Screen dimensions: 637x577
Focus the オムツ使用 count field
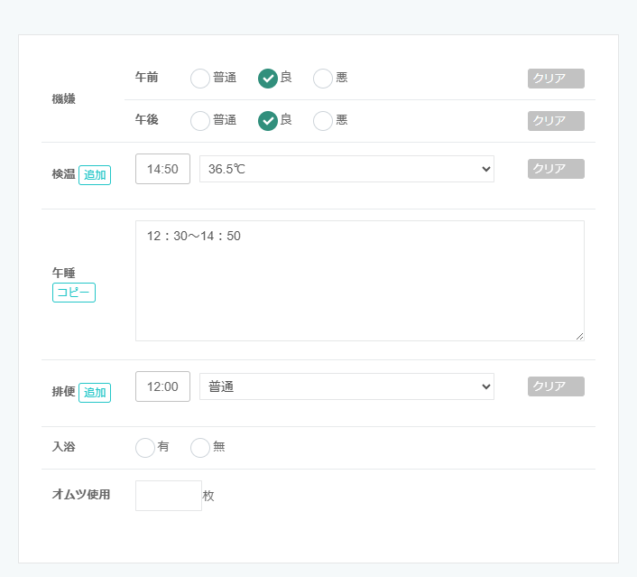tap(169, 496)
